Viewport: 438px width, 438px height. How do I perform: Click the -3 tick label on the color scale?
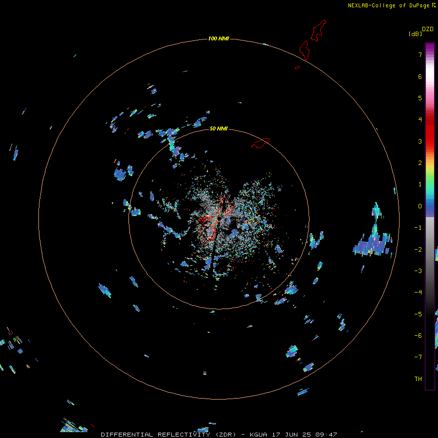click(x=418, y=271)
